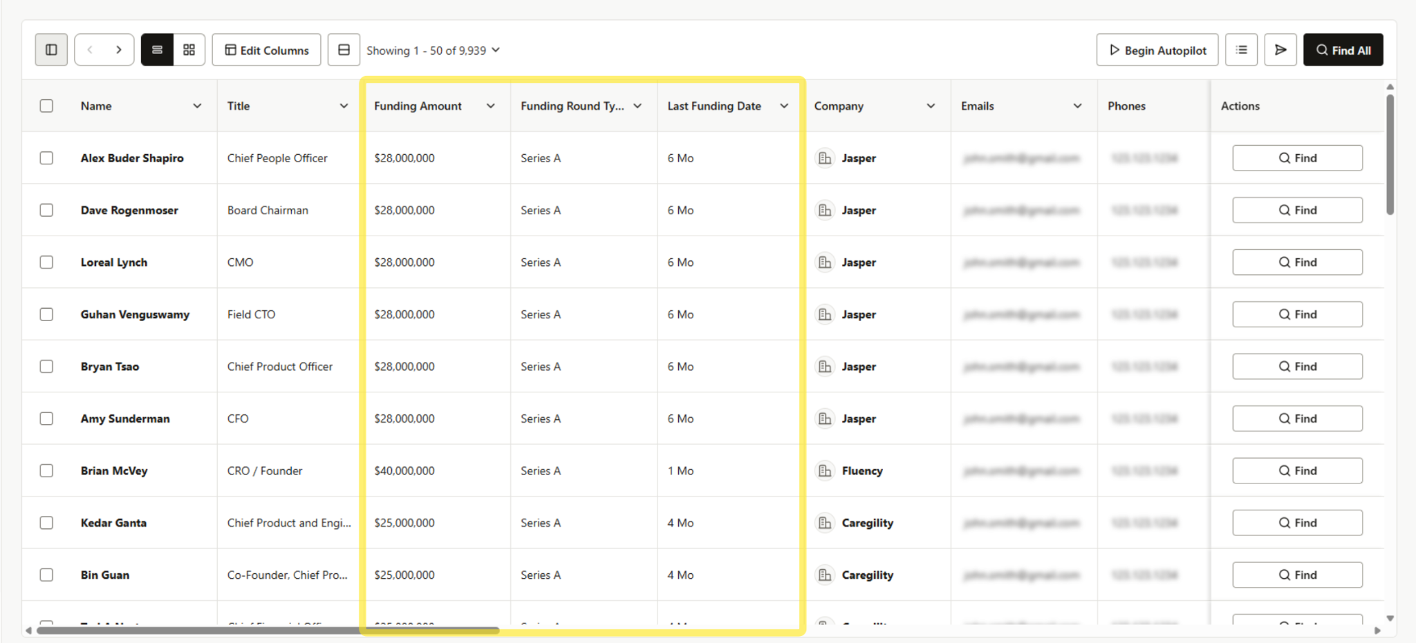Click the scroll up arrow
Screen dimensions: 1416x643
[1390, 87]
